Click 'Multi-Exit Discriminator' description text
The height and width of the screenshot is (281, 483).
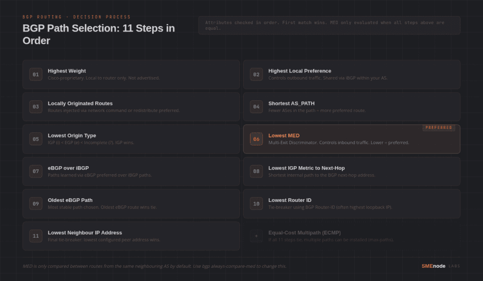[x=339, y=143]
